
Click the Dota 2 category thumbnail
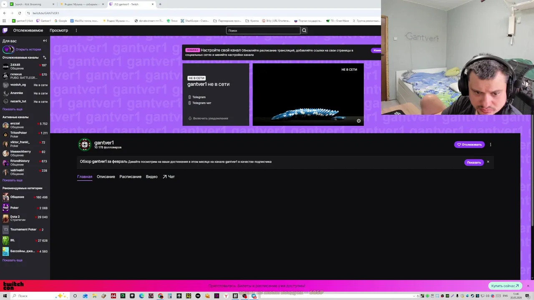5,218
